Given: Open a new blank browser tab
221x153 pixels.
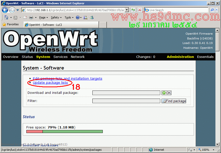Looking at the screenshot, I should tap(103, 25).
